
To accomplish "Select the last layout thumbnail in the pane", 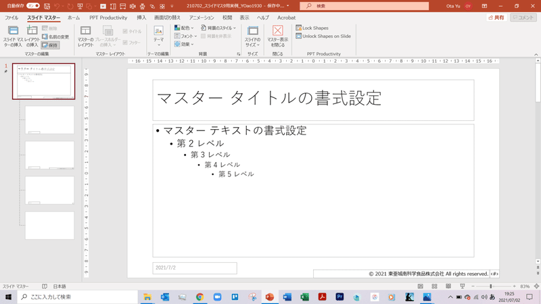I will tap(49, 225).
